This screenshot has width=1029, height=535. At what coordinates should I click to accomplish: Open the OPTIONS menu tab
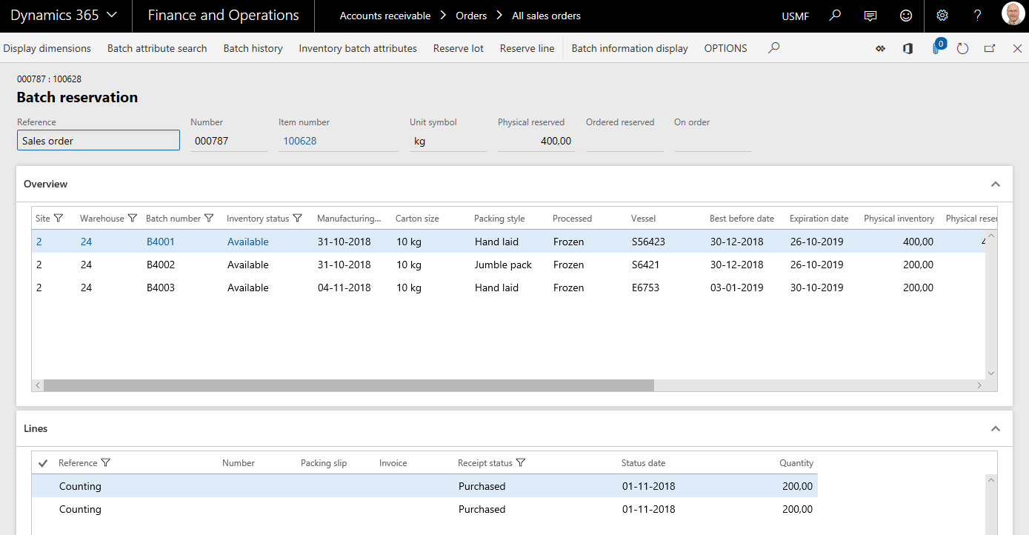point(725,48)
